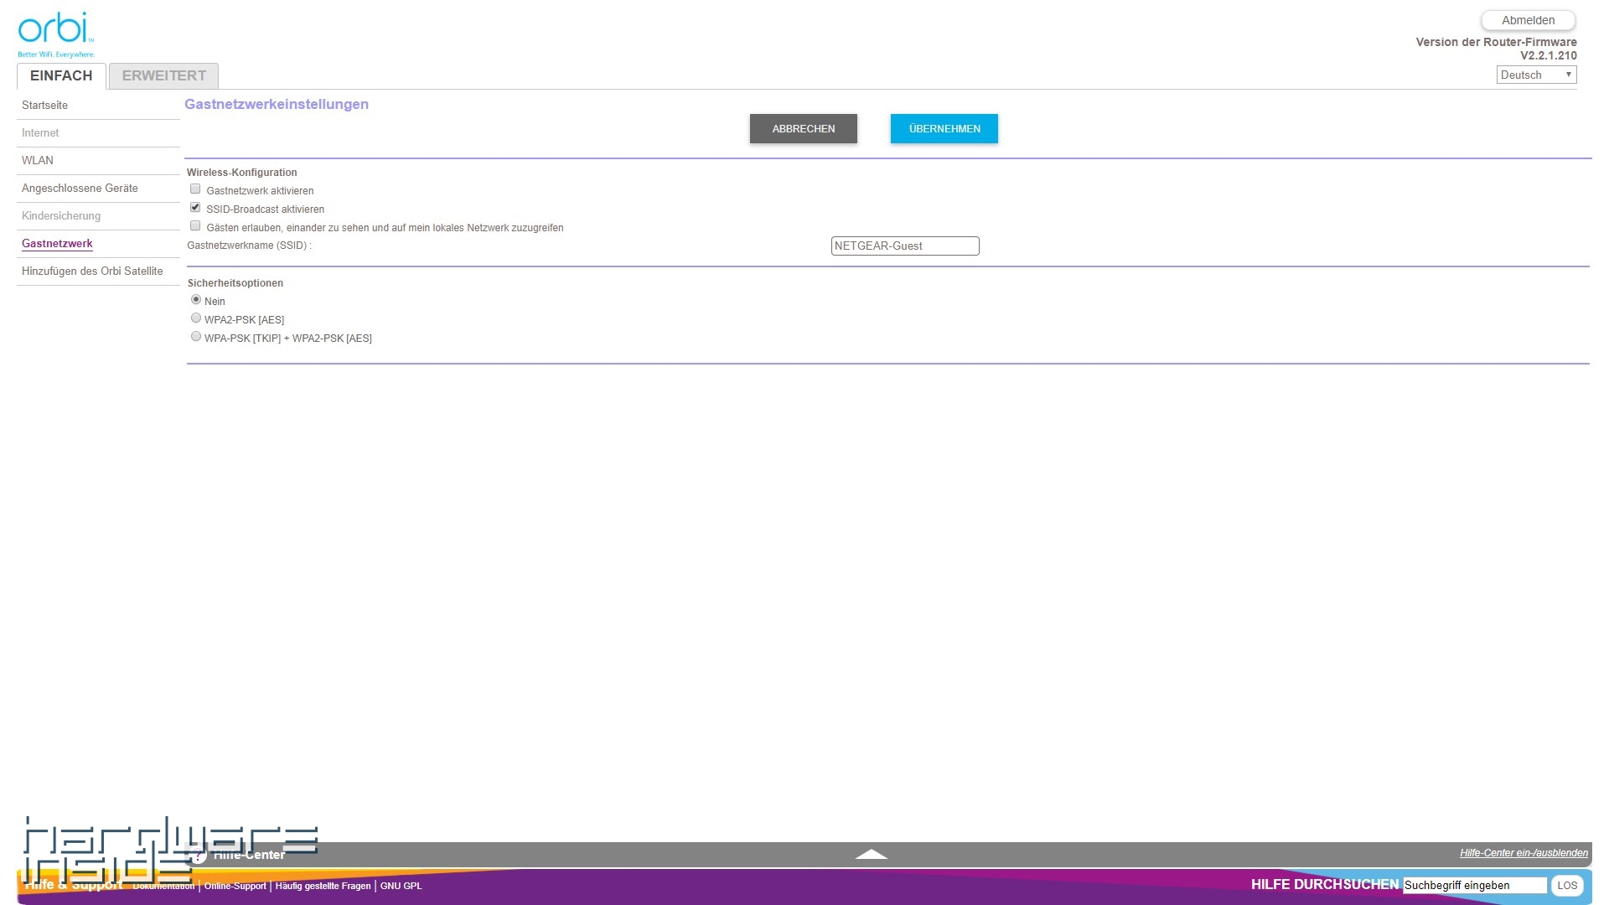1609x905 pixels.
Task: Click the Sicherheitsoptionen section label
Action: (x=235, y=283)
